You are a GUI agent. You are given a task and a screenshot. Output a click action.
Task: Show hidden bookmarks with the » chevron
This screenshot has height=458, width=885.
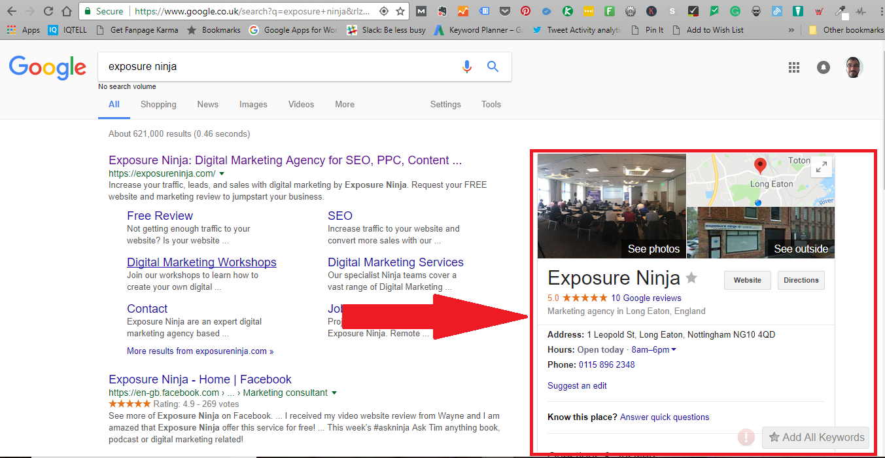pyautogui.click(x=792, y=29)
